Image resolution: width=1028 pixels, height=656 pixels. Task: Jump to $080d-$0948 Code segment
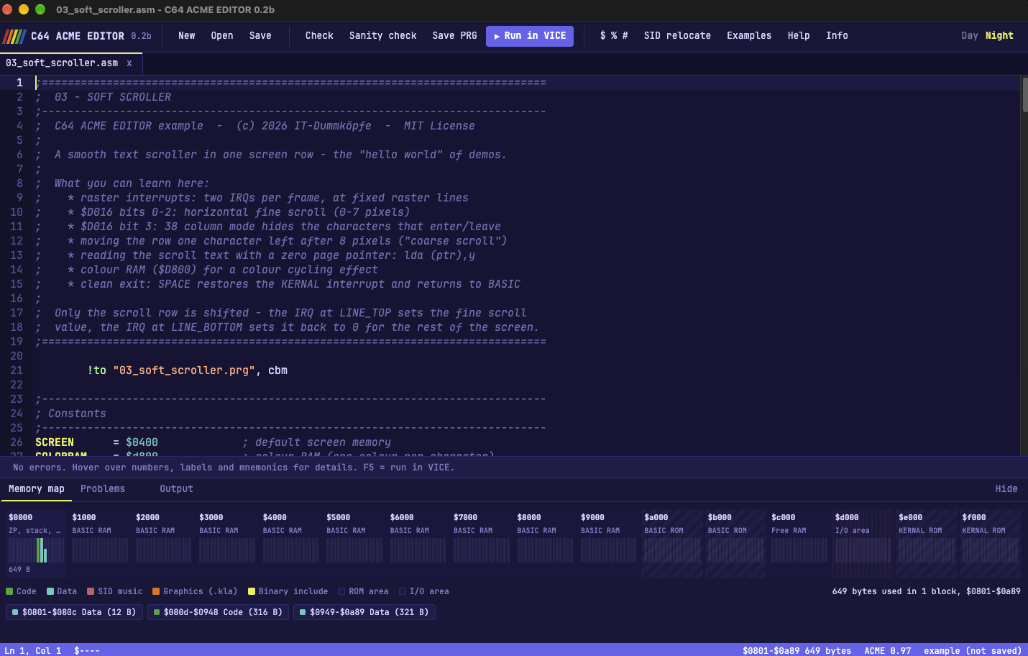[x=219, y=612]
